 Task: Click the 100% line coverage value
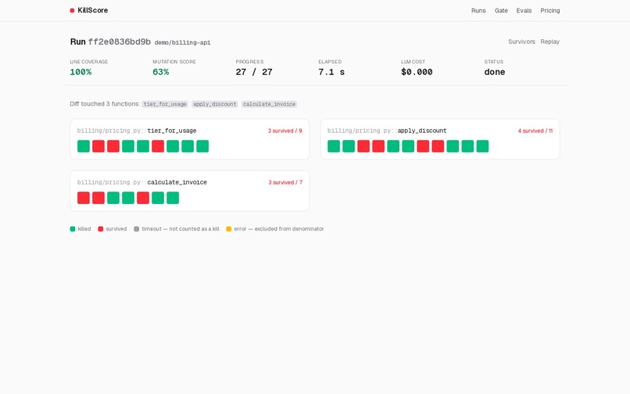(x=81, y=72)
